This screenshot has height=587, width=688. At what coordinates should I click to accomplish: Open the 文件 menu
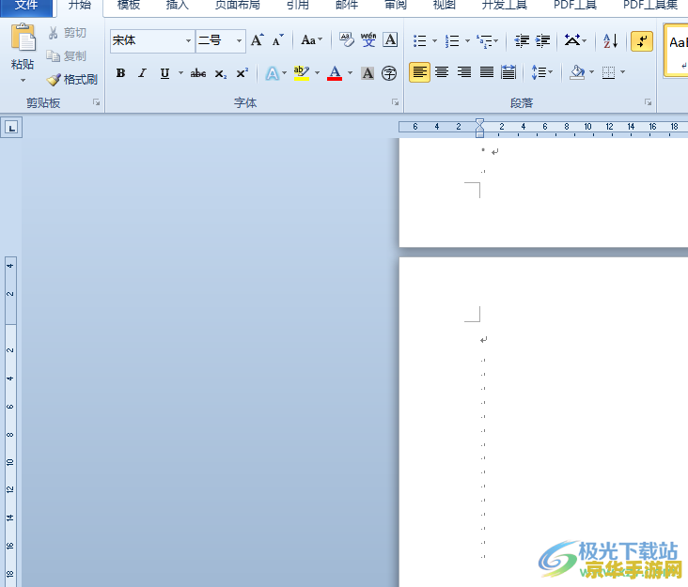(x=25, y=6)
